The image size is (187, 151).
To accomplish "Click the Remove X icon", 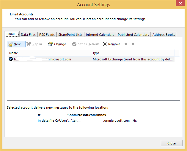I will point(105,44).
